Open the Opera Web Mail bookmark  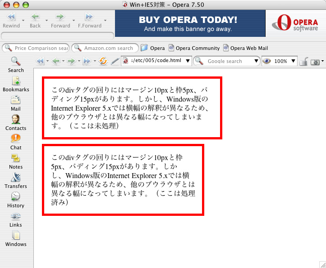click(246, 48)
